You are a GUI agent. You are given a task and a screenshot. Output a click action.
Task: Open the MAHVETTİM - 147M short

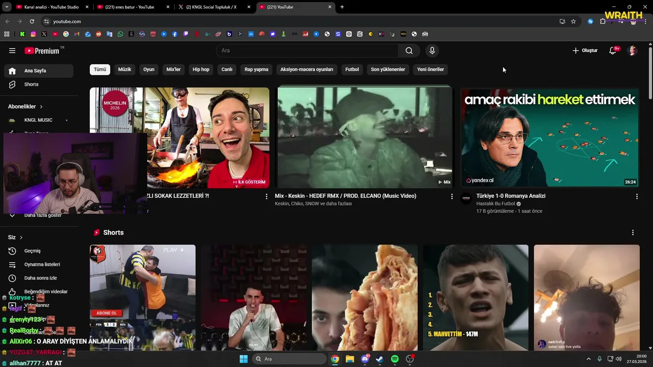[x=475, y=297]
